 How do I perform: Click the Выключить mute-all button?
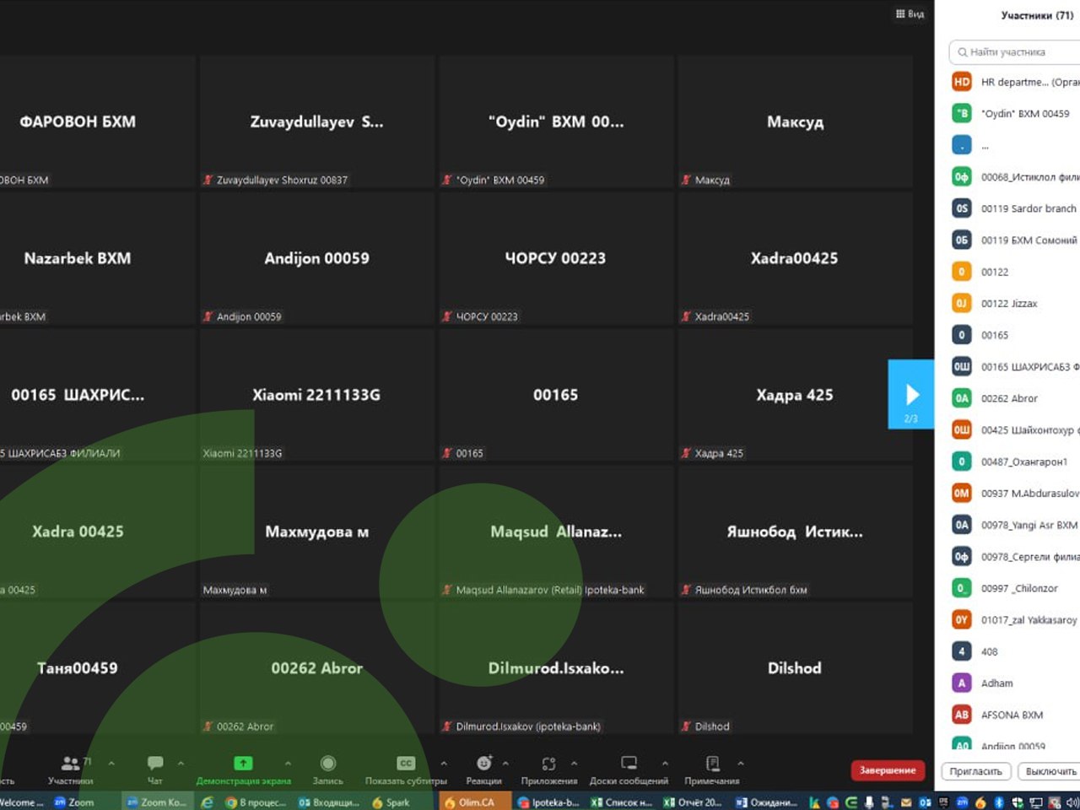(1050, 771)
